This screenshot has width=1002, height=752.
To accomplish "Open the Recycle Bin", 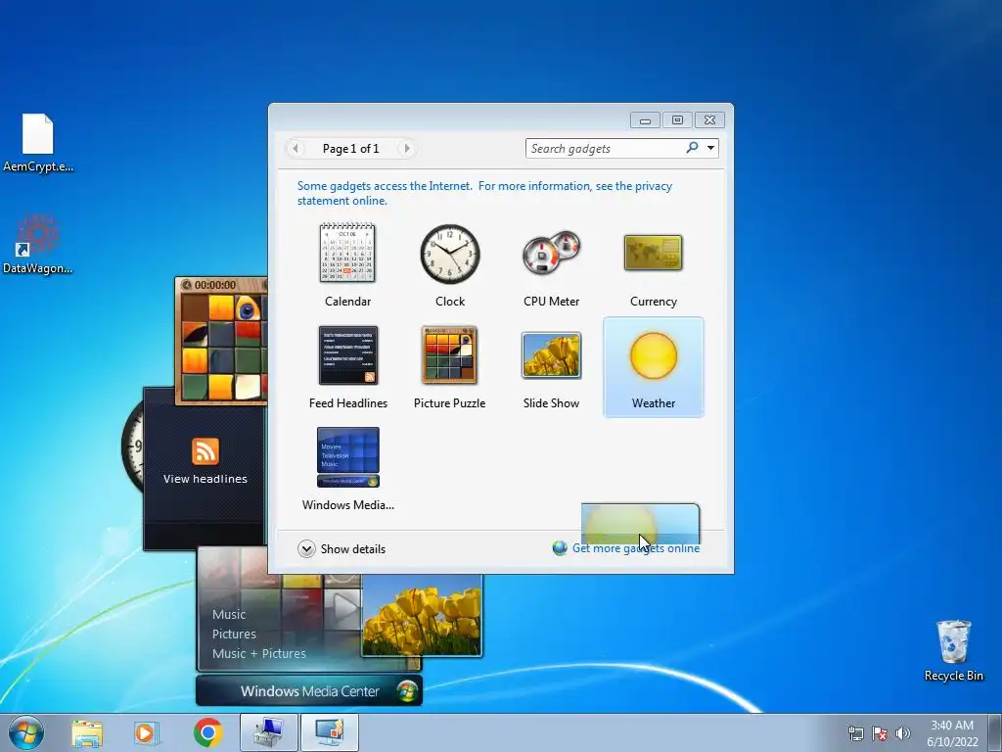I will coord(953,650).
